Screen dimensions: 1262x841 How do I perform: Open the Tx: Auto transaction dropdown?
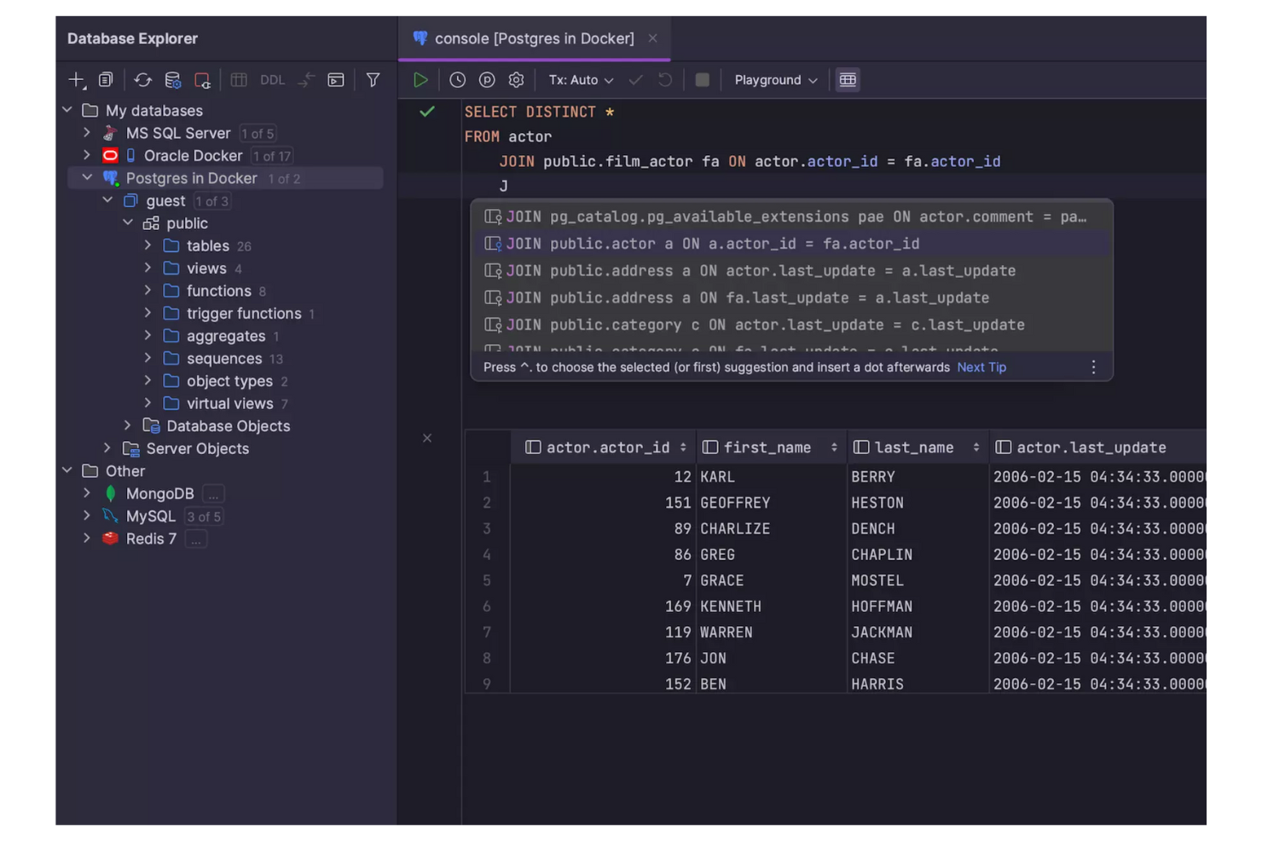point(581,80)
